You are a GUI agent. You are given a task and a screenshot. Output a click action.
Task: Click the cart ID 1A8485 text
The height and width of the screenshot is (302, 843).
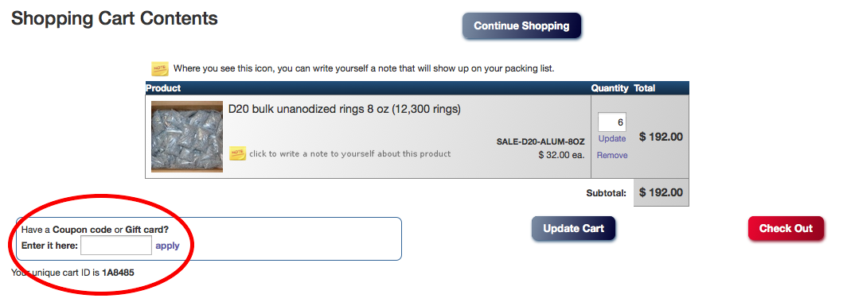[x=118, y=273]
